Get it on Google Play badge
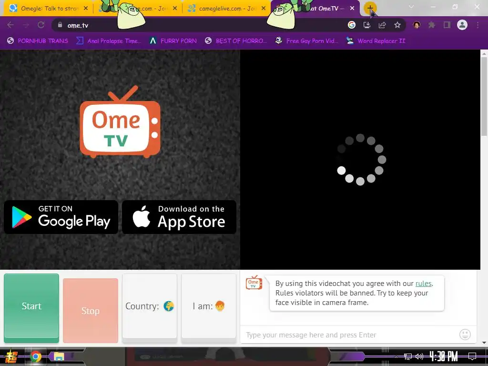 61,217
